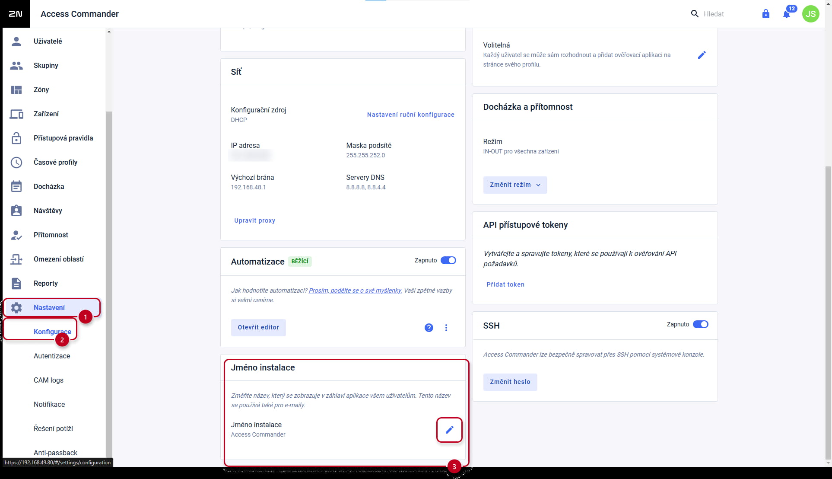Click the Síť card heading
Viewport: 832px width, 479px height.
tap(236, 72)
